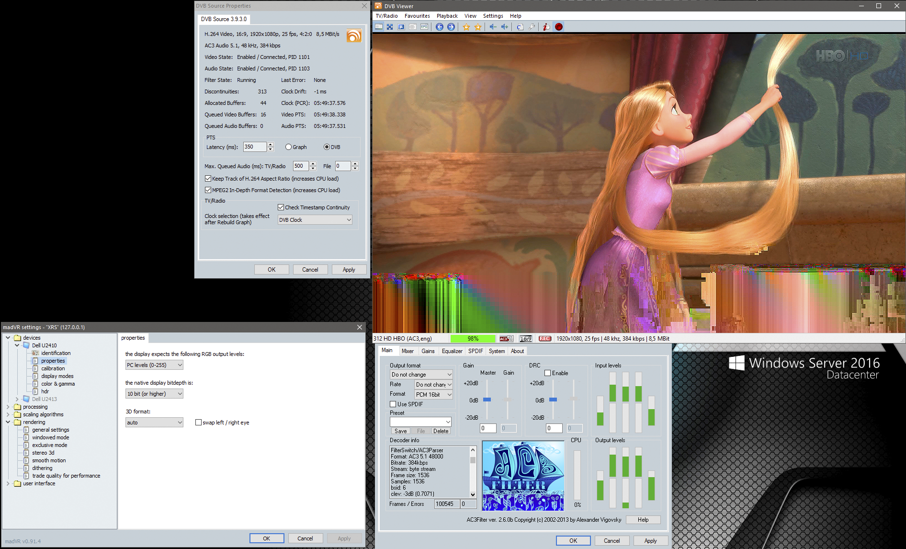Click the 98% signal level bar
The width and height of the screenshot is (906, 549).
click(473, 339)
